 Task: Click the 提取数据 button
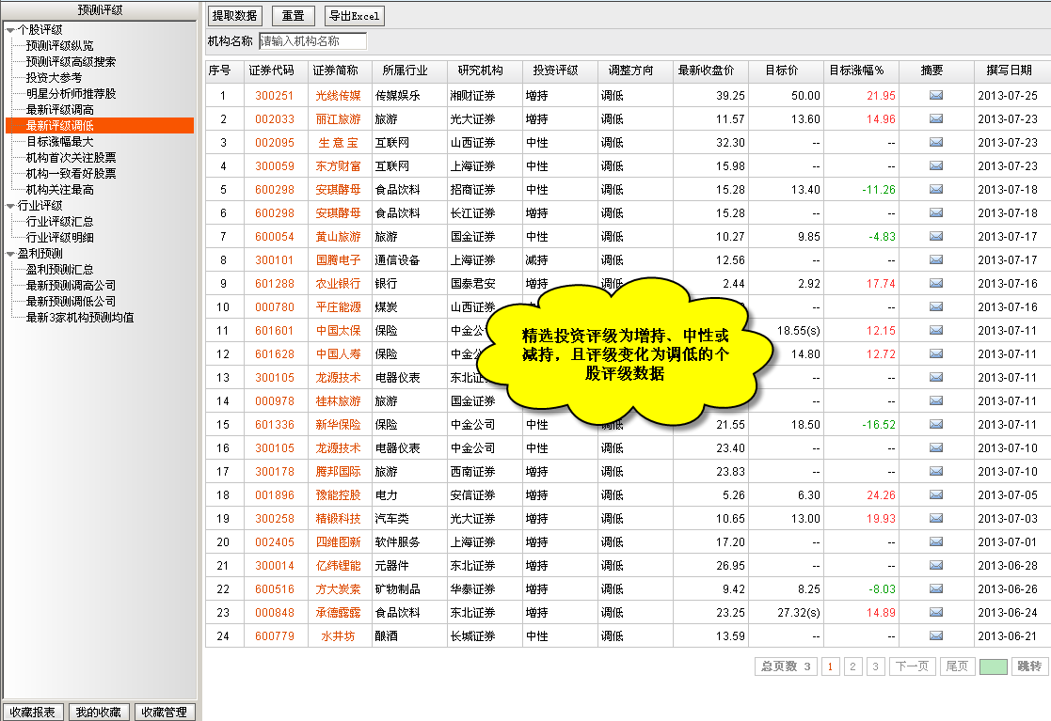235,16
